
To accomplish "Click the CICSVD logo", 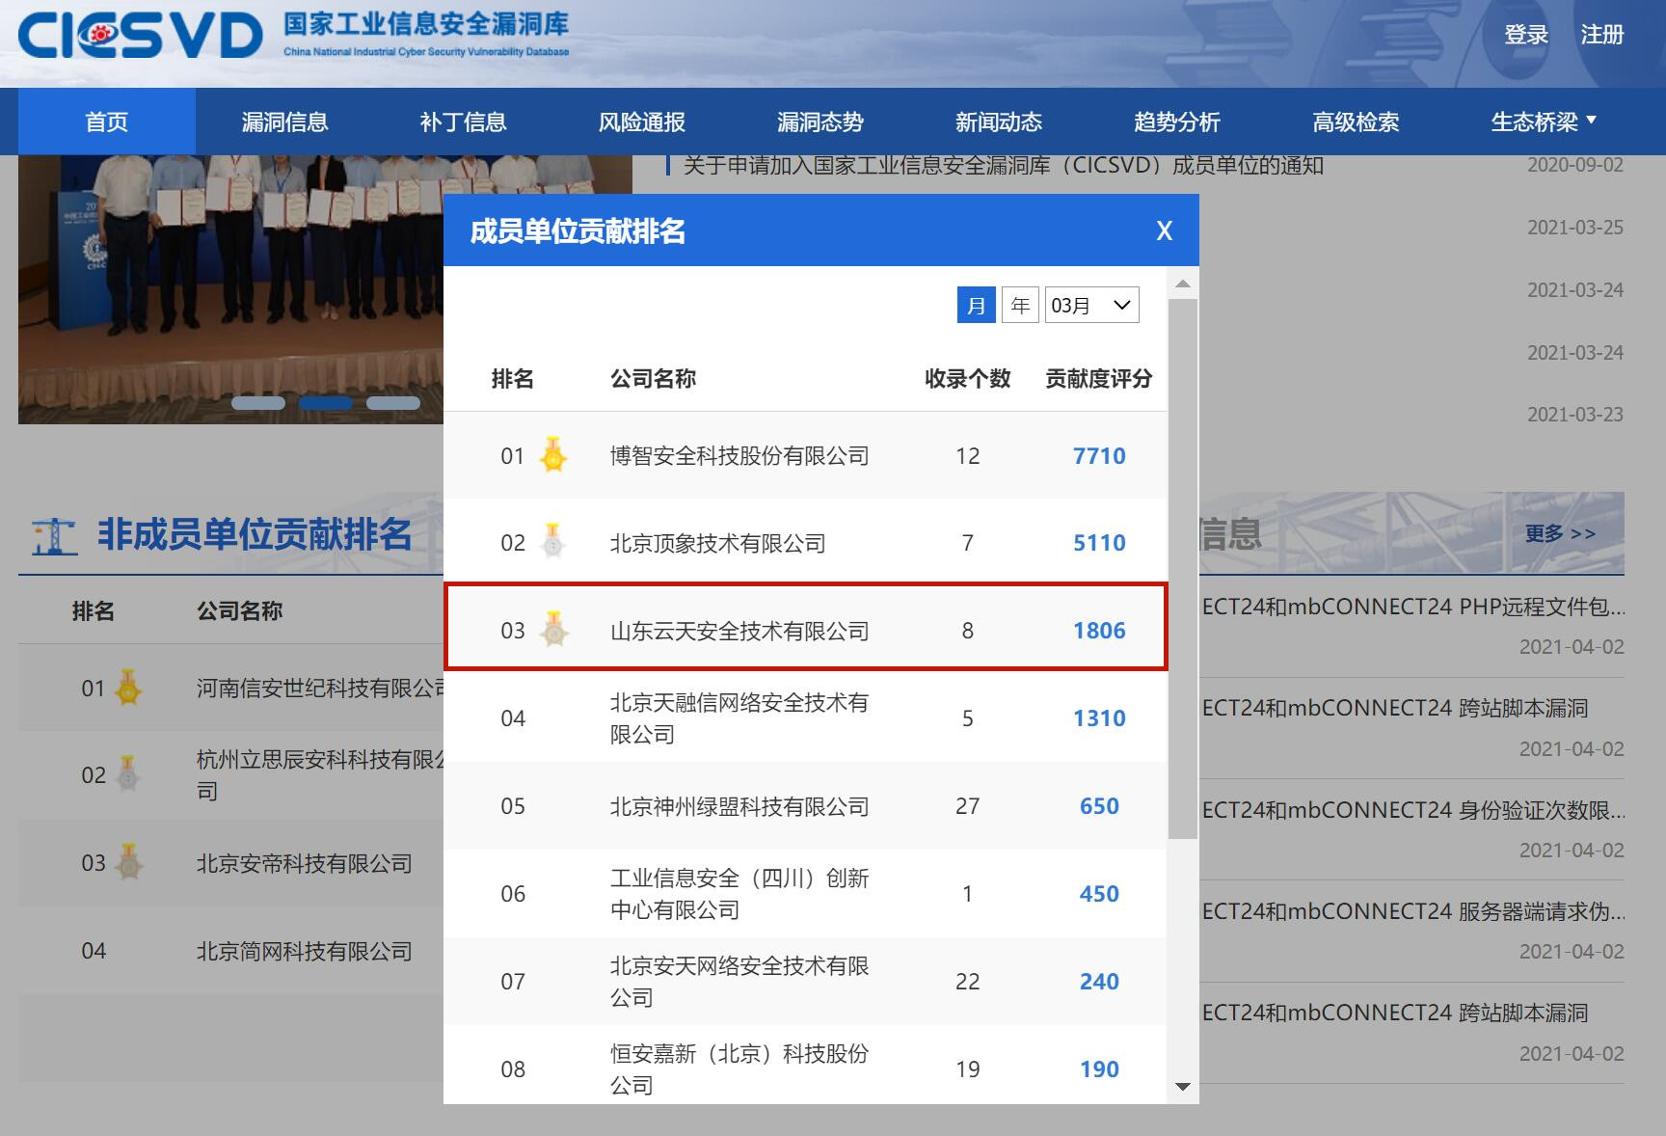I will click(140, 37).
